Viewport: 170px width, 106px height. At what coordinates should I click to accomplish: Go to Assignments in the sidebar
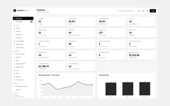[x=23, y=44]
